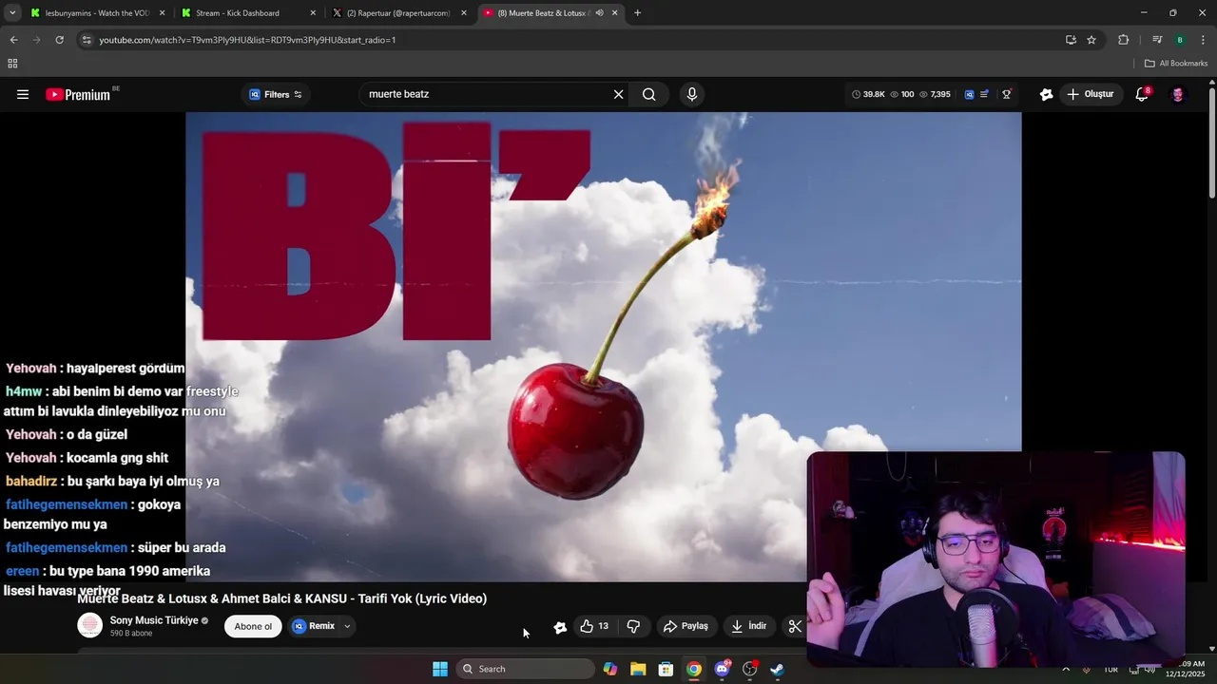Open OBS Studio from the taskbar
Image resolution: width=1217 pixels, height=684 pixels.
(749, 669)
